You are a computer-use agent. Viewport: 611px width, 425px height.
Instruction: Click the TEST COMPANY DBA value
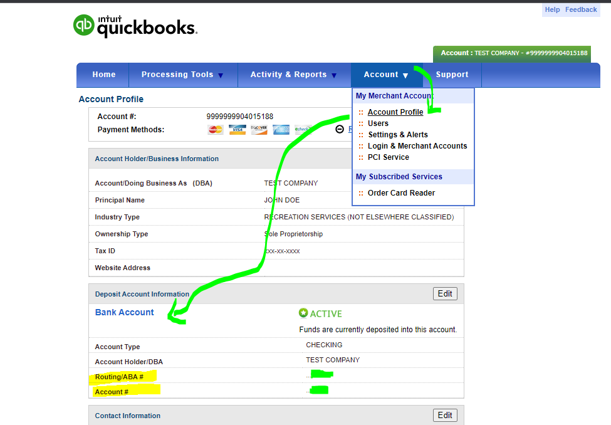291,183
